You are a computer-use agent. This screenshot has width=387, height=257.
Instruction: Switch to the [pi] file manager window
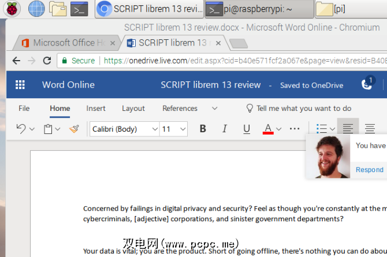(351, 9)
